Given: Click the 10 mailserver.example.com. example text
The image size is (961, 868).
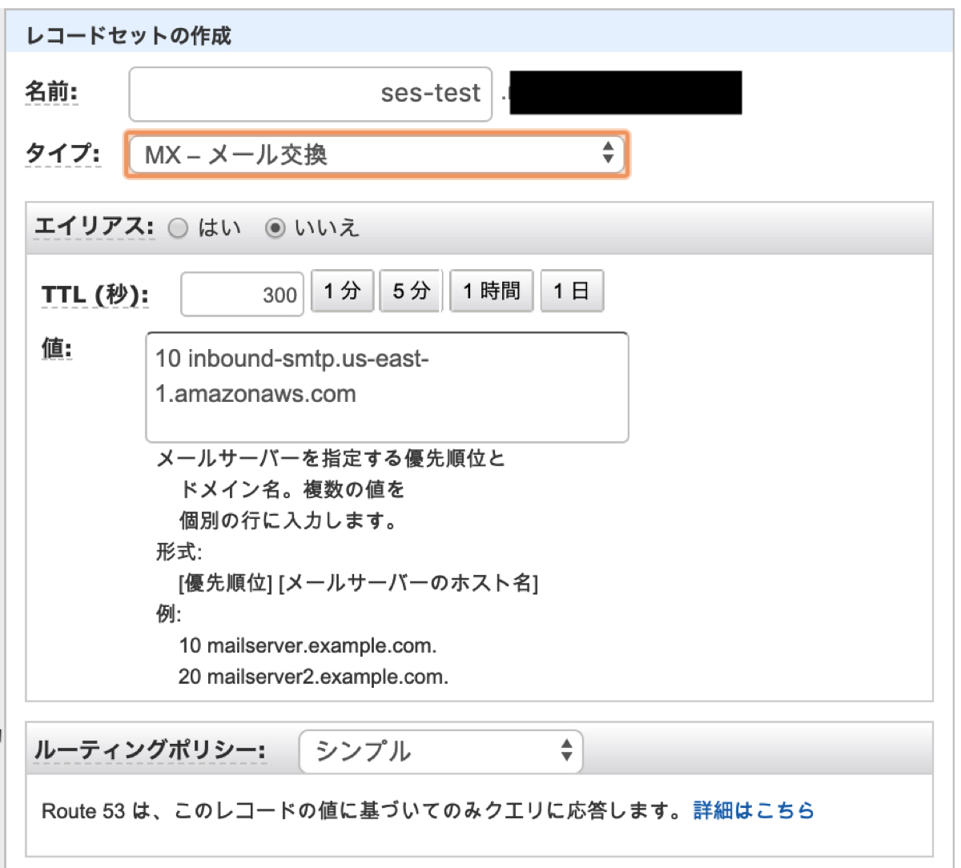Looking at the screenshot, I should click(x=308, y=645).
